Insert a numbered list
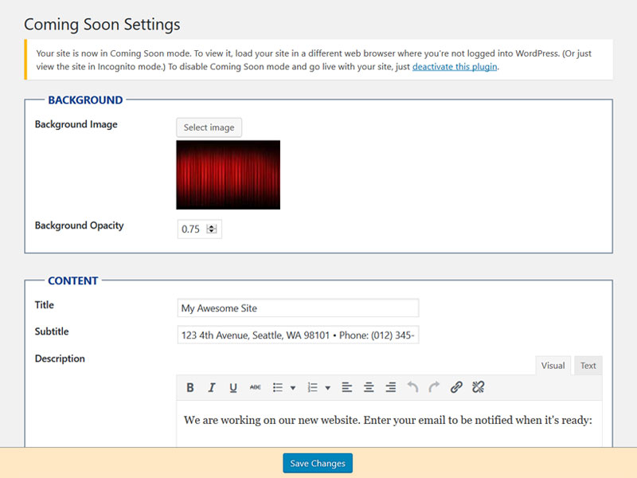Viewport: 637px width, 478px height. coord(312,387)
